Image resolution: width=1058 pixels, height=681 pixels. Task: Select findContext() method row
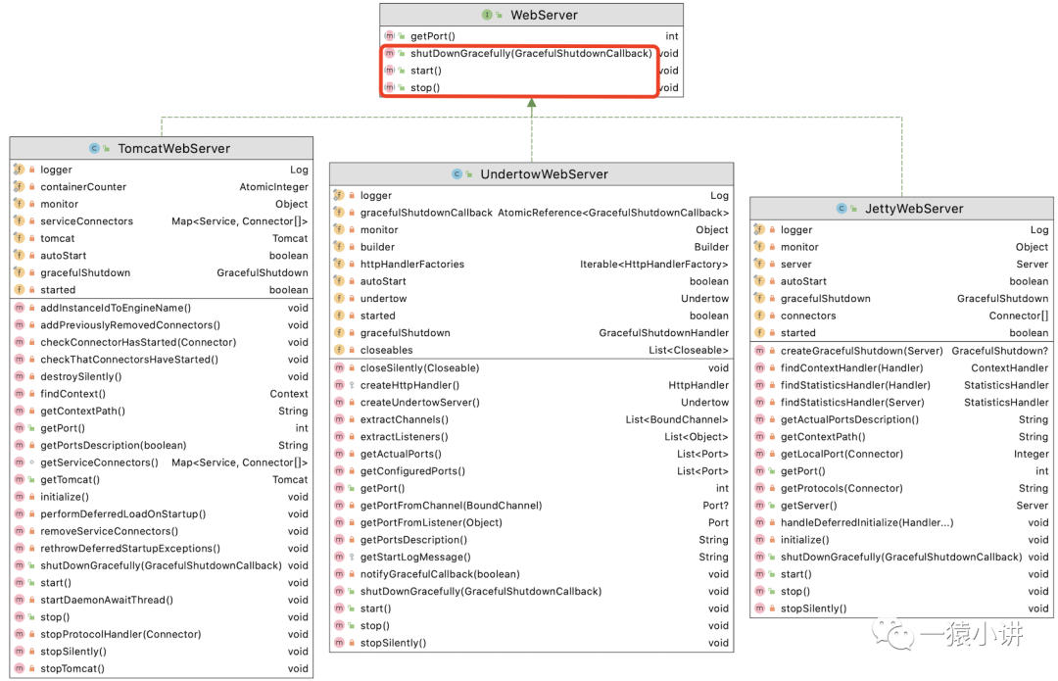162,394
